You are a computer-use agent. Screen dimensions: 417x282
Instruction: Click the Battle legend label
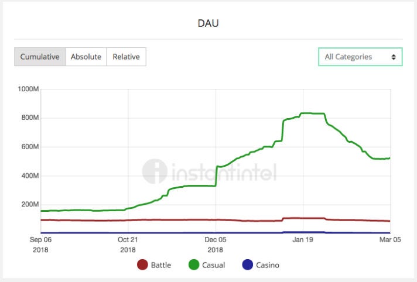coord(160,265)
